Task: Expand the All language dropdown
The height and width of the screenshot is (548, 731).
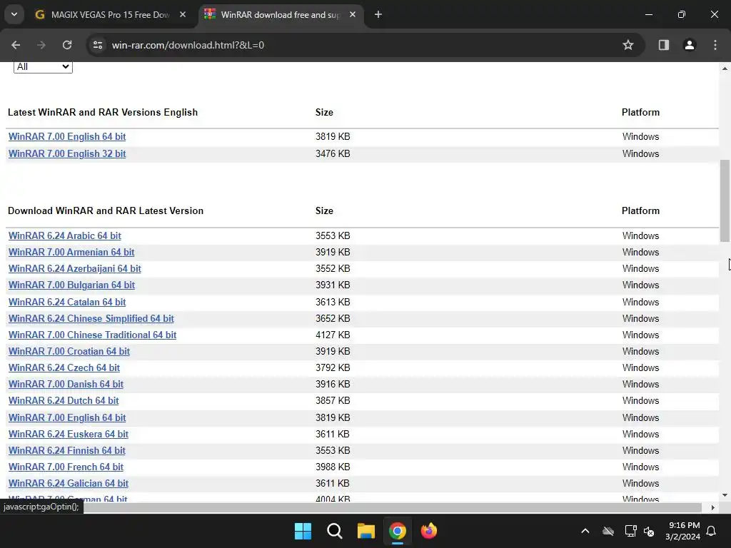Action: [x=43, y=67]
